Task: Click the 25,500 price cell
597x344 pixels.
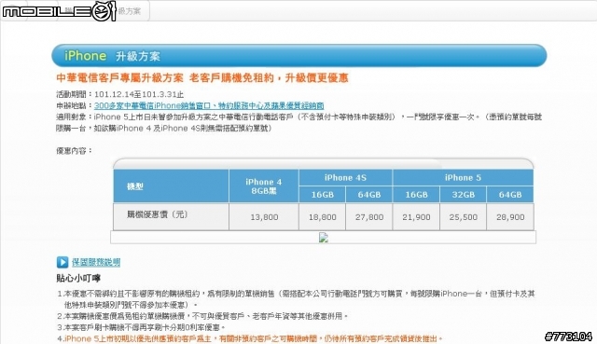Action: pyautogui.click(x=463, y=217)
